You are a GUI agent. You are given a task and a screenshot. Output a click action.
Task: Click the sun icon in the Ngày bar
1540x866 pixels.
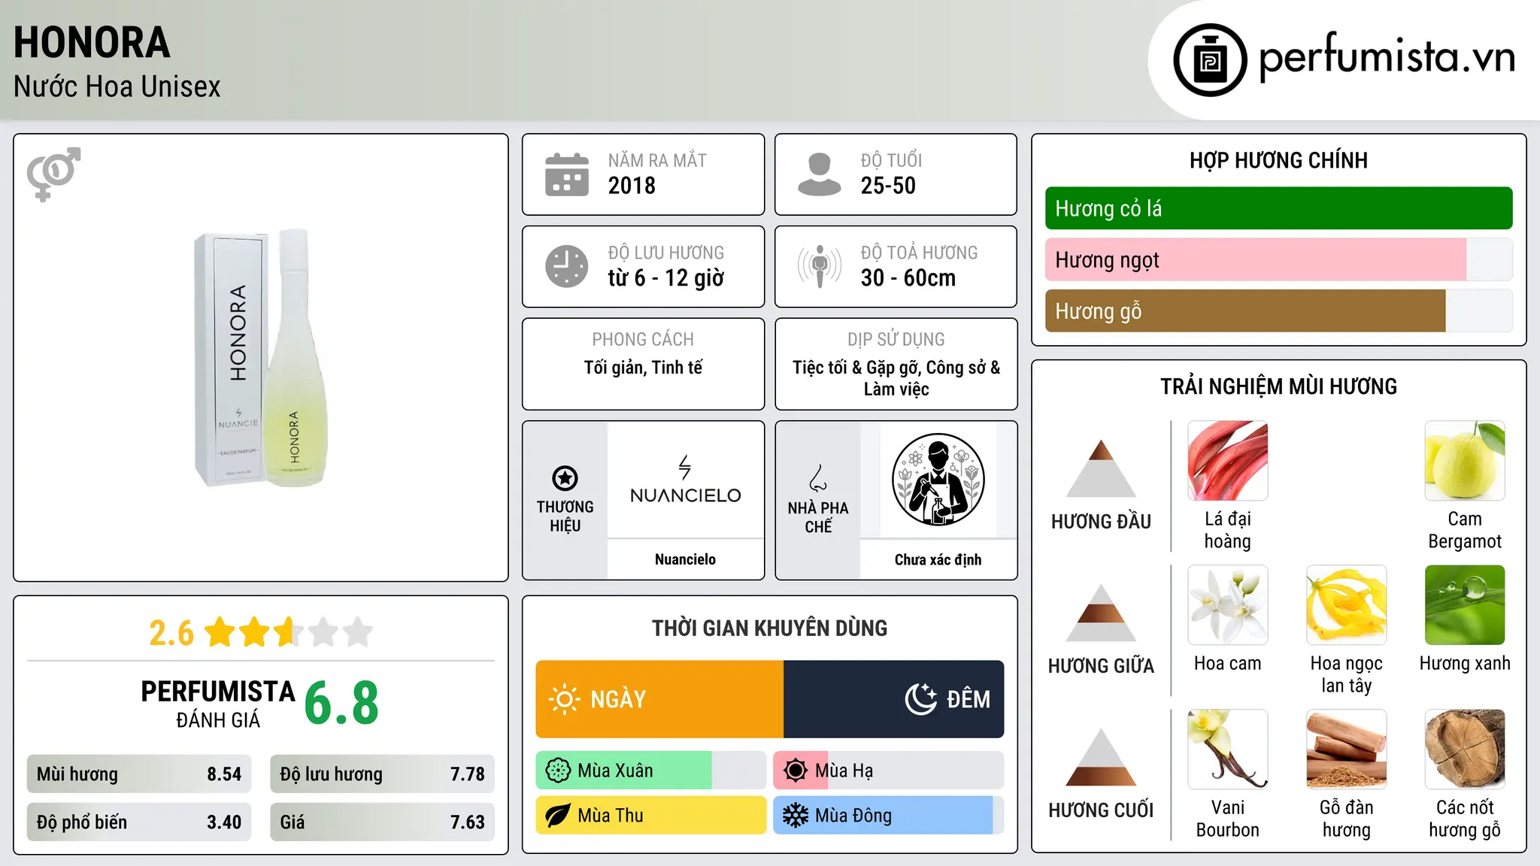tap(565, 699)
